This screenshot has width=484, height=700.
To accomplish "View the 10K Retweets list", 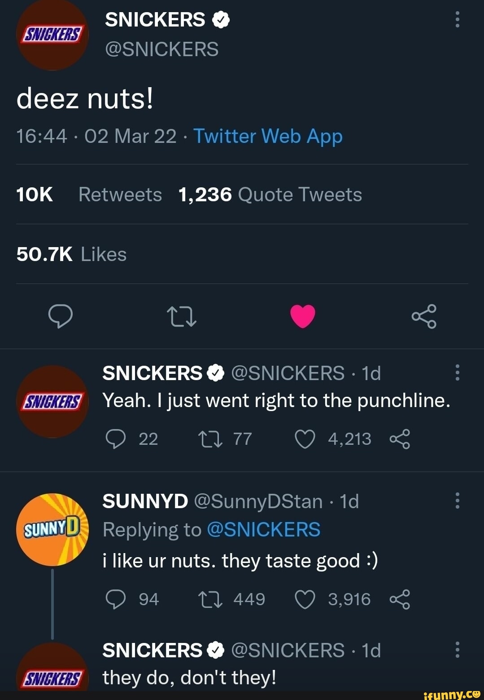I will point(89,195).
